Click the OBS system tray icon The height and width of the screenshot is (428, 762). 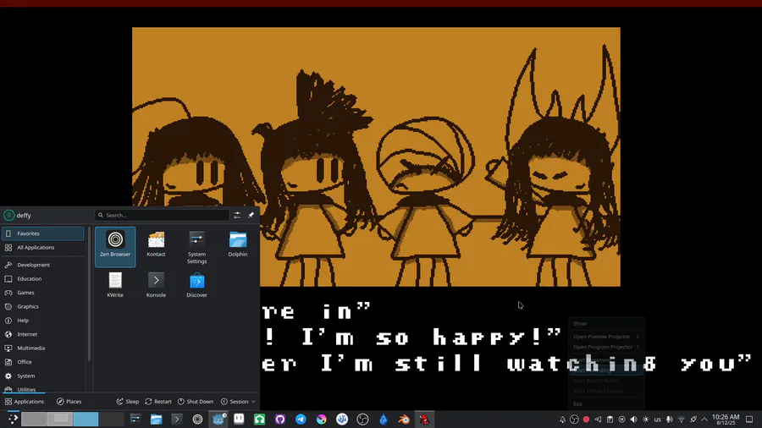[x=574, y=420]
